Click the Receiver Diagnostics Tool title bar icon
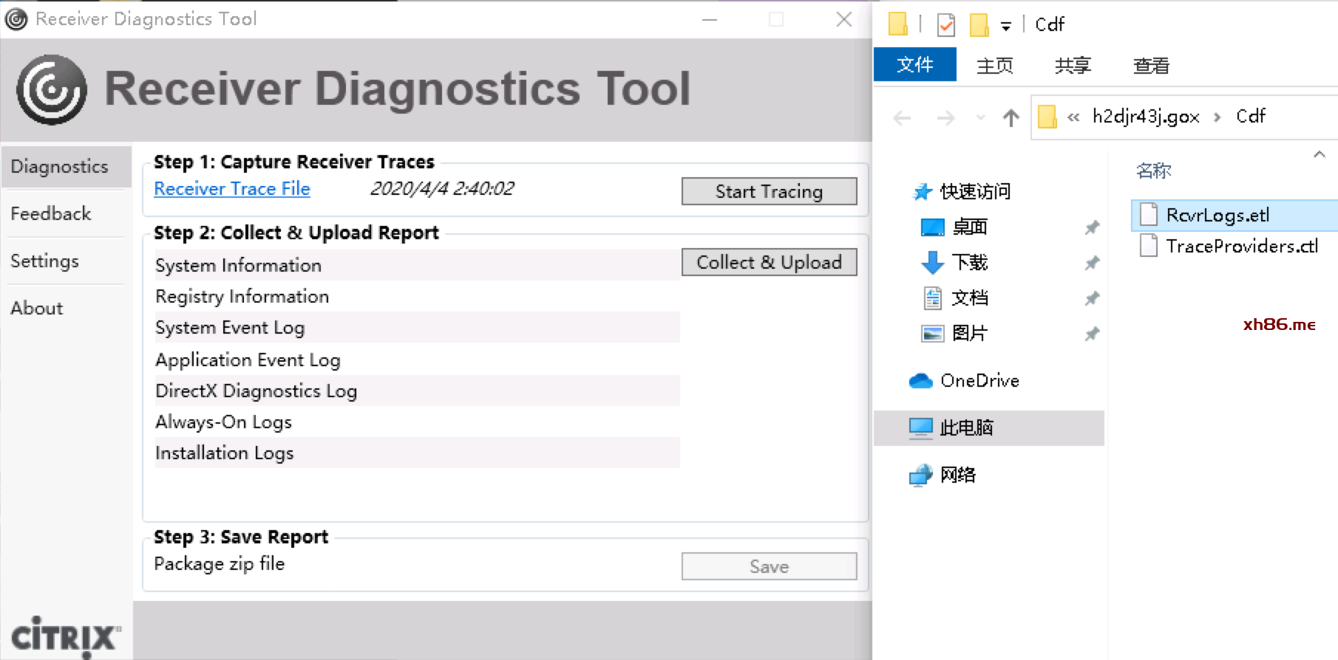 [16, 18]
